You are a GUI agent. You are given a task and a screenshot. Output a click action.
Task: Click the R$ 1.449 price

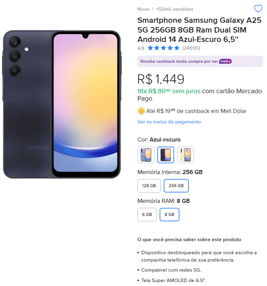point(161,79)
